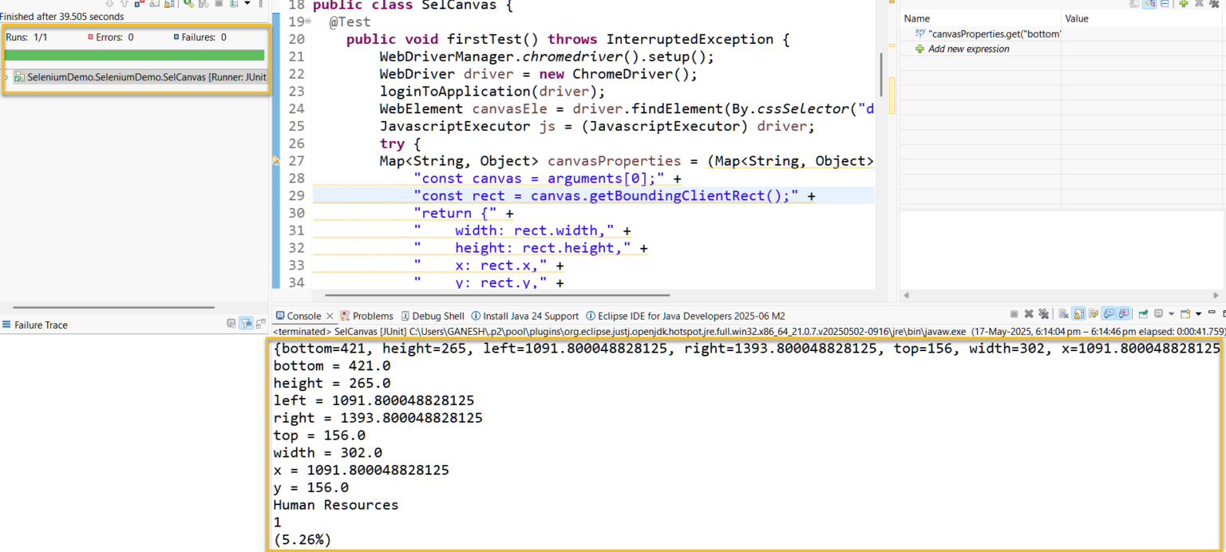Collapse all entries in the Expressions view

1164,4
